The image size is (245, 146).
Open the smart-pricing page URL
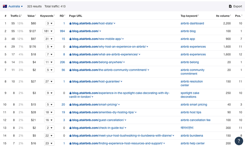(x=95, y=105)
